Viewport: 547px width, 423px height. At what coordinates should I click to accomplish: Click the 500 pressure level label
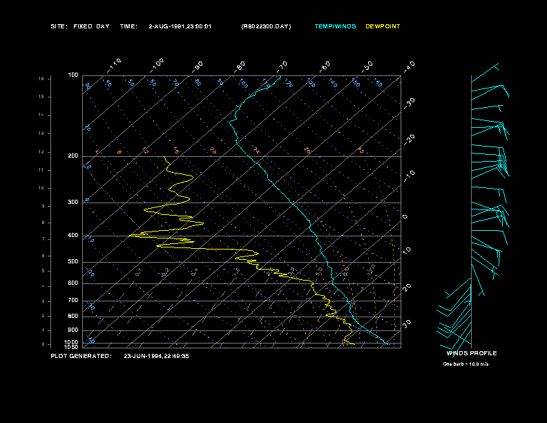point(73,261)
